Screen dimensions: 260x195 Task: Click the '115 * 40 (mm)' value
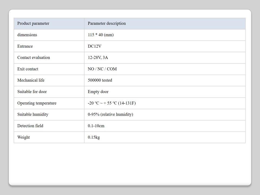click(x=100, y=35)
